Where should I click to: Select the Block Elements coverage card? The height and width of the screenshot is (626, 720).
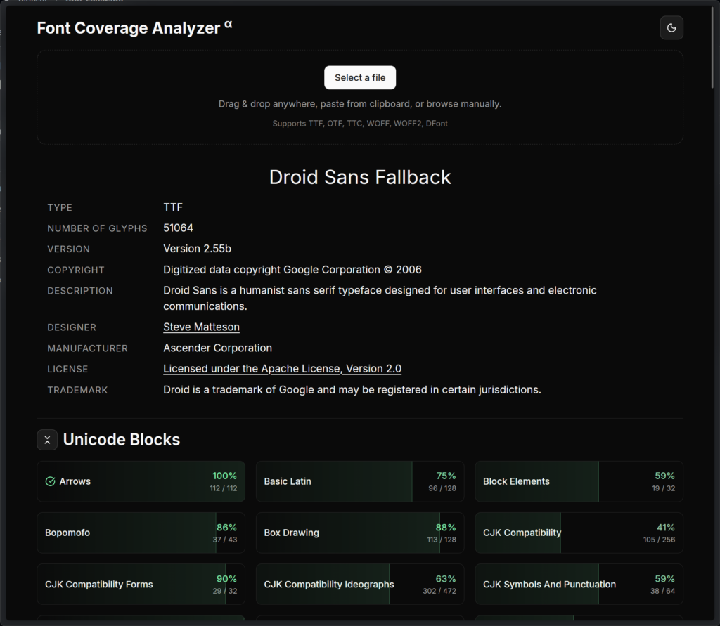point(578,482)
